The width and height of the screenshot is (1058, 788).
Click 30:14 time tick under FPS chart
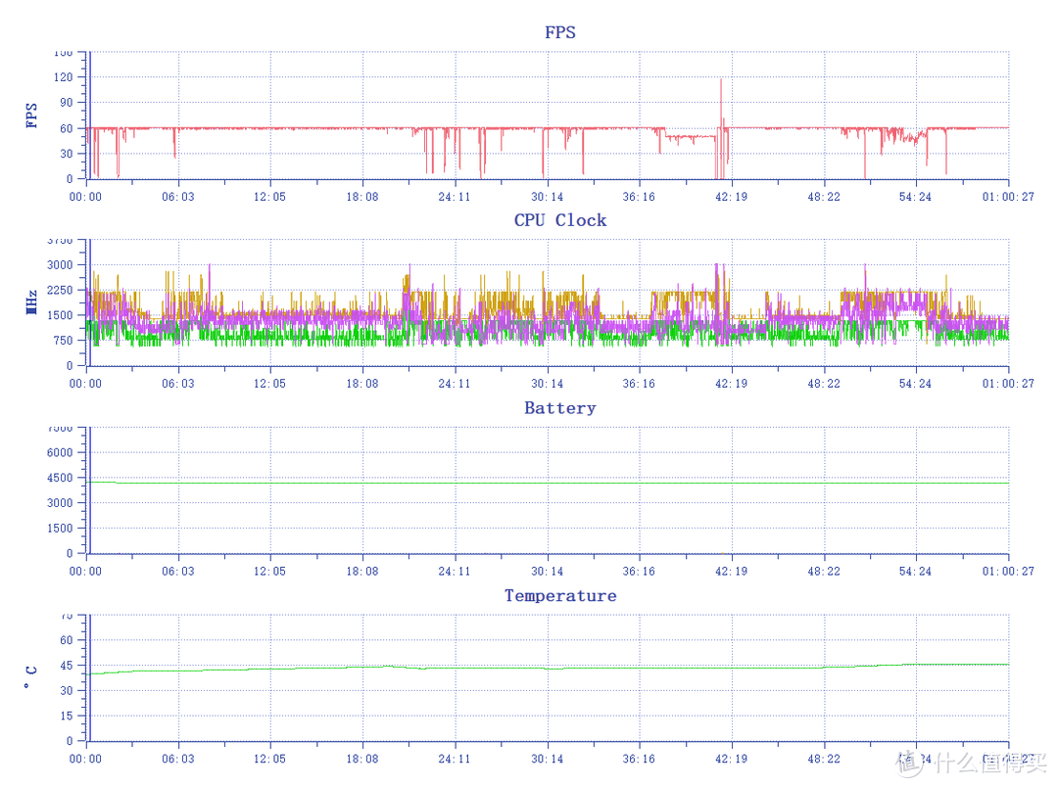(x=547, y=197)
